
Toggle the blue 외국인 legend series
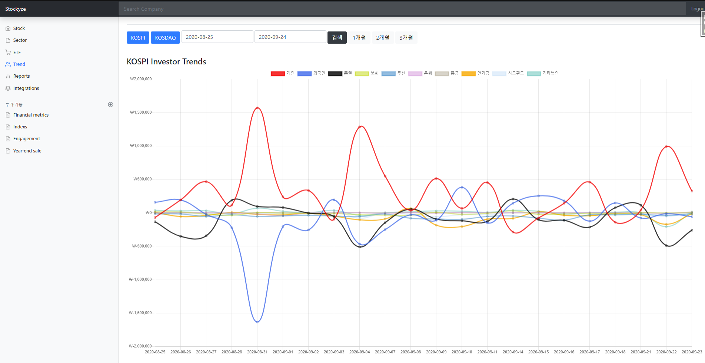pyautogui.click(x=311, y=74)
